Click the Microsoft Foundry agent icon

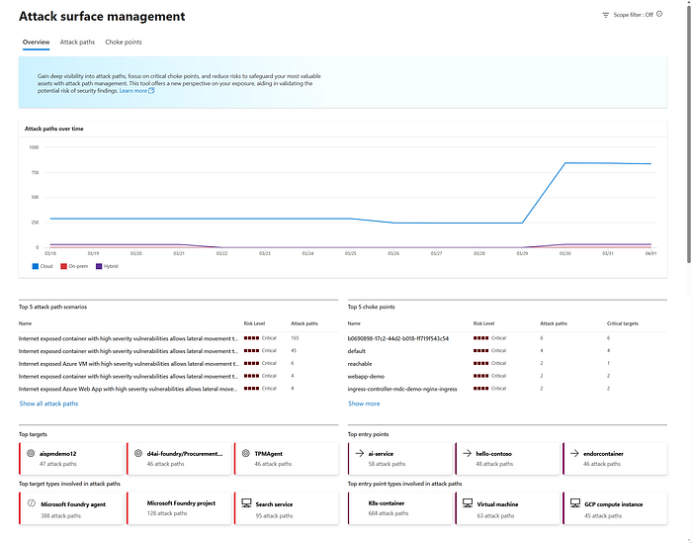point(32,503)
